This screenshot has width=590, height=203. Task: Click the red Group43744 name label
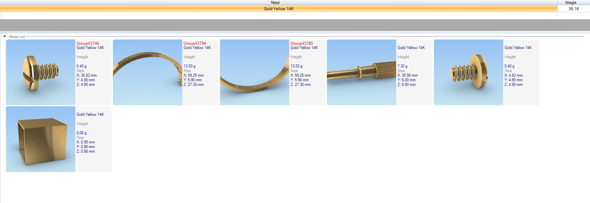tap(87, 43)
